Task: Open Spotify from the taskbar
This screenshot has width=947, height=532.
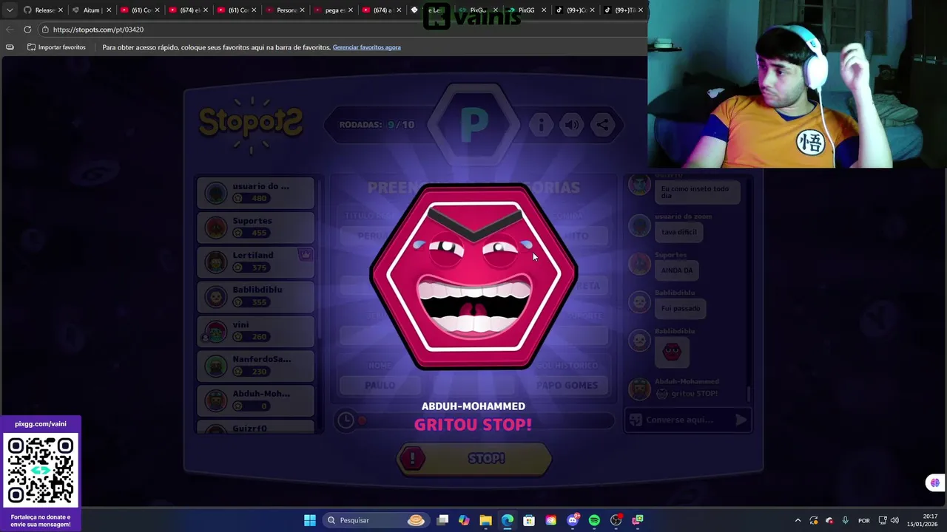Action: tap(594, 520)
